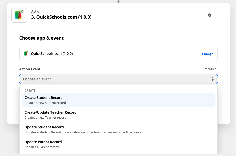Select Update Student Record event
Image resolution: width=236 pixels, height=156 pixels.
118,129
